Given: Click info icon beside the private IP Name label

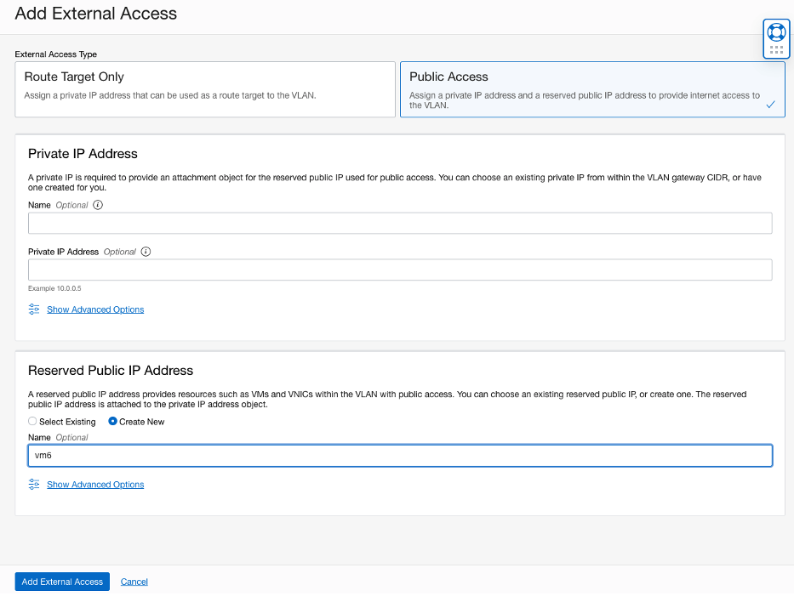Looking at the screenshot, I should (x=98, y=204).
